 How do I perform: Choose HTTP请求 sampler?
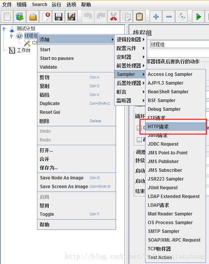[x=176, y=127]
